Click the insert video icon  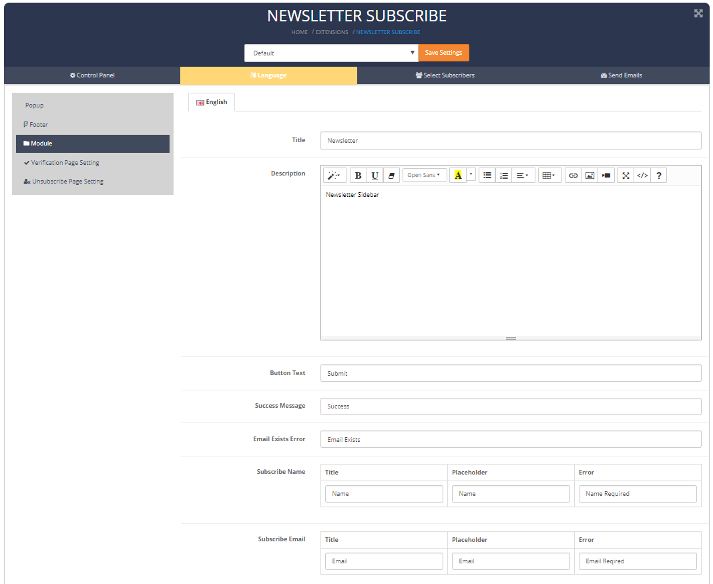coord(606,176)
